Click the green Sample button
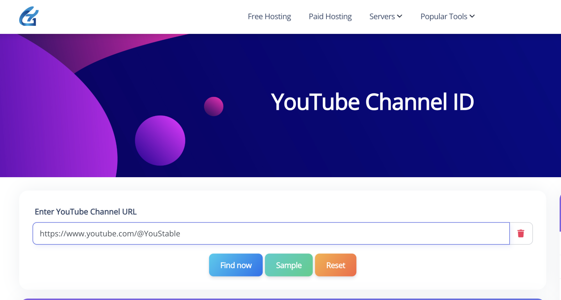 (288, 265)
